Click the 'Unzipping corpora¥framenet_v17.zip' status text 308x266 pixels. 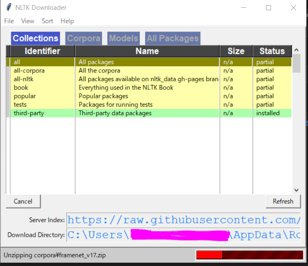[55, 255]
